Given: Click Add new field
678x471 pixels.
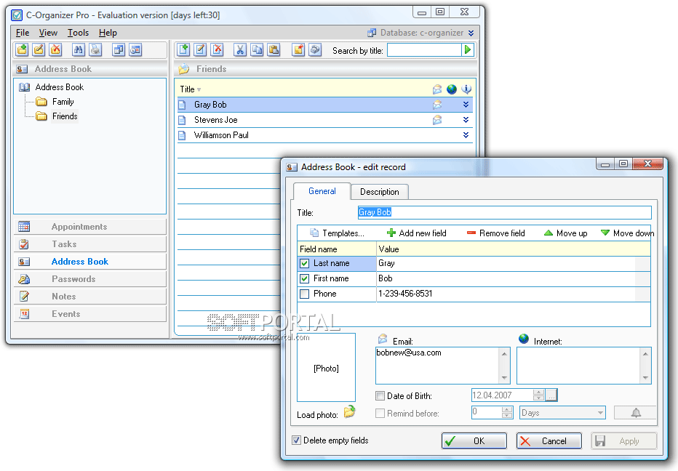Looking at the screenshot, I should pyautogui.click(x=416, y=233).
